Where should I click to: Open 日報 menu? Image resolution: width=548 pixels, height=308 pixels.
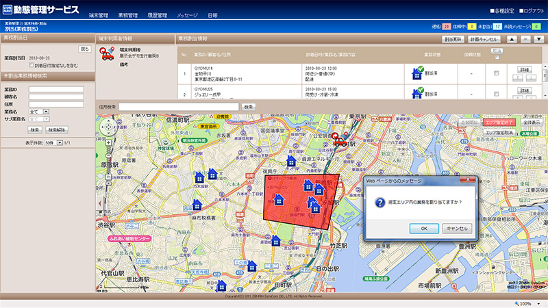212,15
